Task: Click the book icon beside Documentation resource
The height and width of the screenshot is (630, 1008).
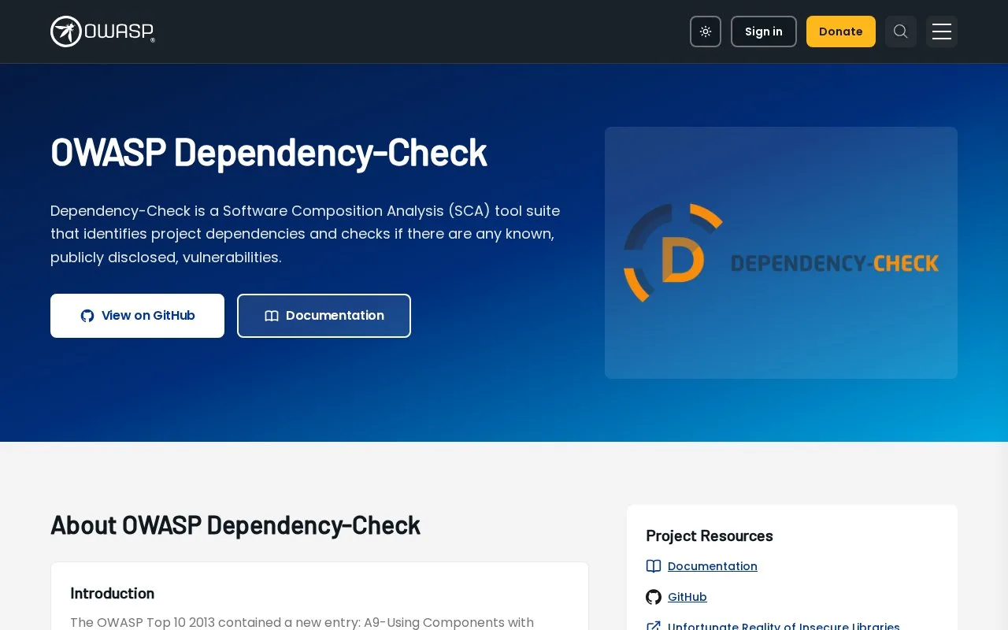Action: 654,566
